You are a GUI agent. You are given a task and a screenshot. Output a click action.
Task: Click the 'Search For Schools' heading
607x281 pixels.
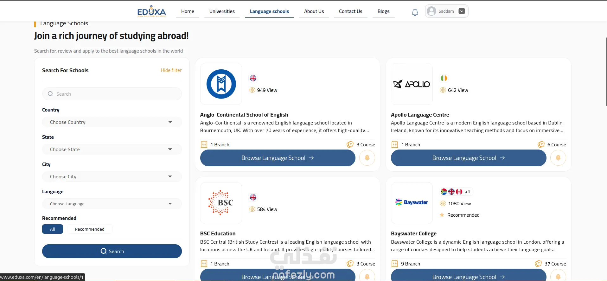65,70
